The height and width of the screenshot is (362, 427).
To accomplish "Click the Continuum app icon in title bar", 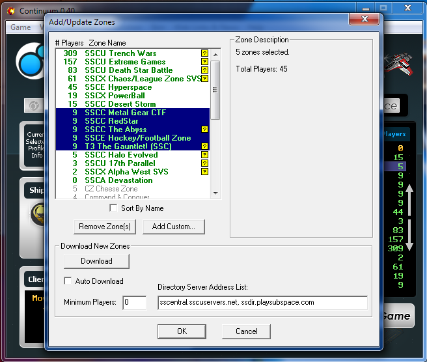I will pos(11,11).
